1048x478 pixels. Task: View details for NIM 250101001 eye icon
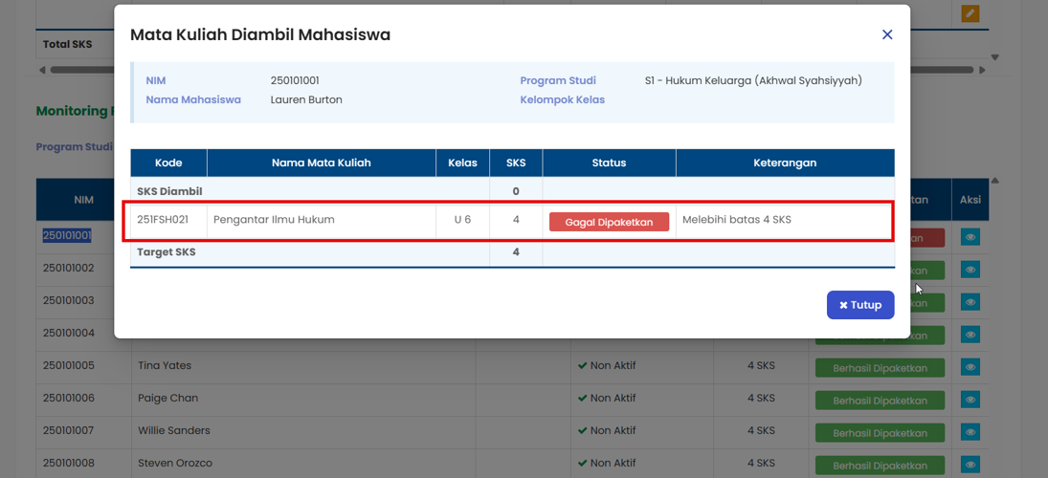(970, 237)
